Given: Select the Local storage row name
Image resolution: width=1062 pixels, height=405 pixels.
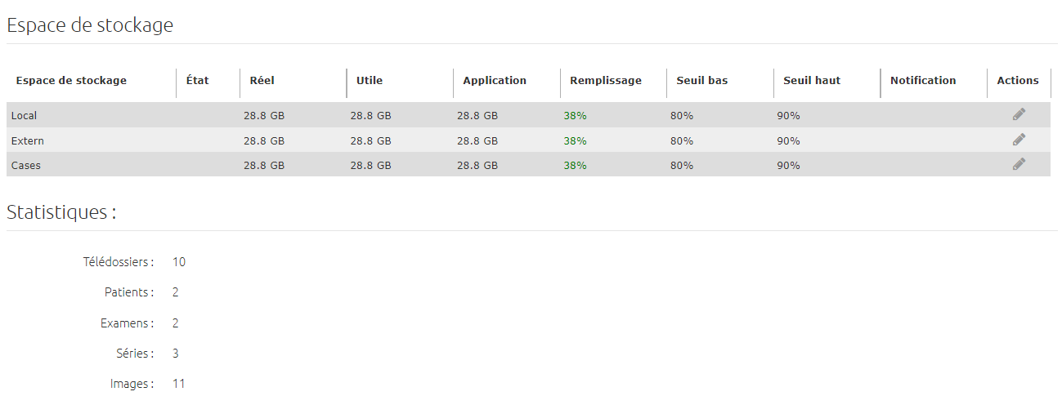Looking at the screenshot, I should (24, 116).
